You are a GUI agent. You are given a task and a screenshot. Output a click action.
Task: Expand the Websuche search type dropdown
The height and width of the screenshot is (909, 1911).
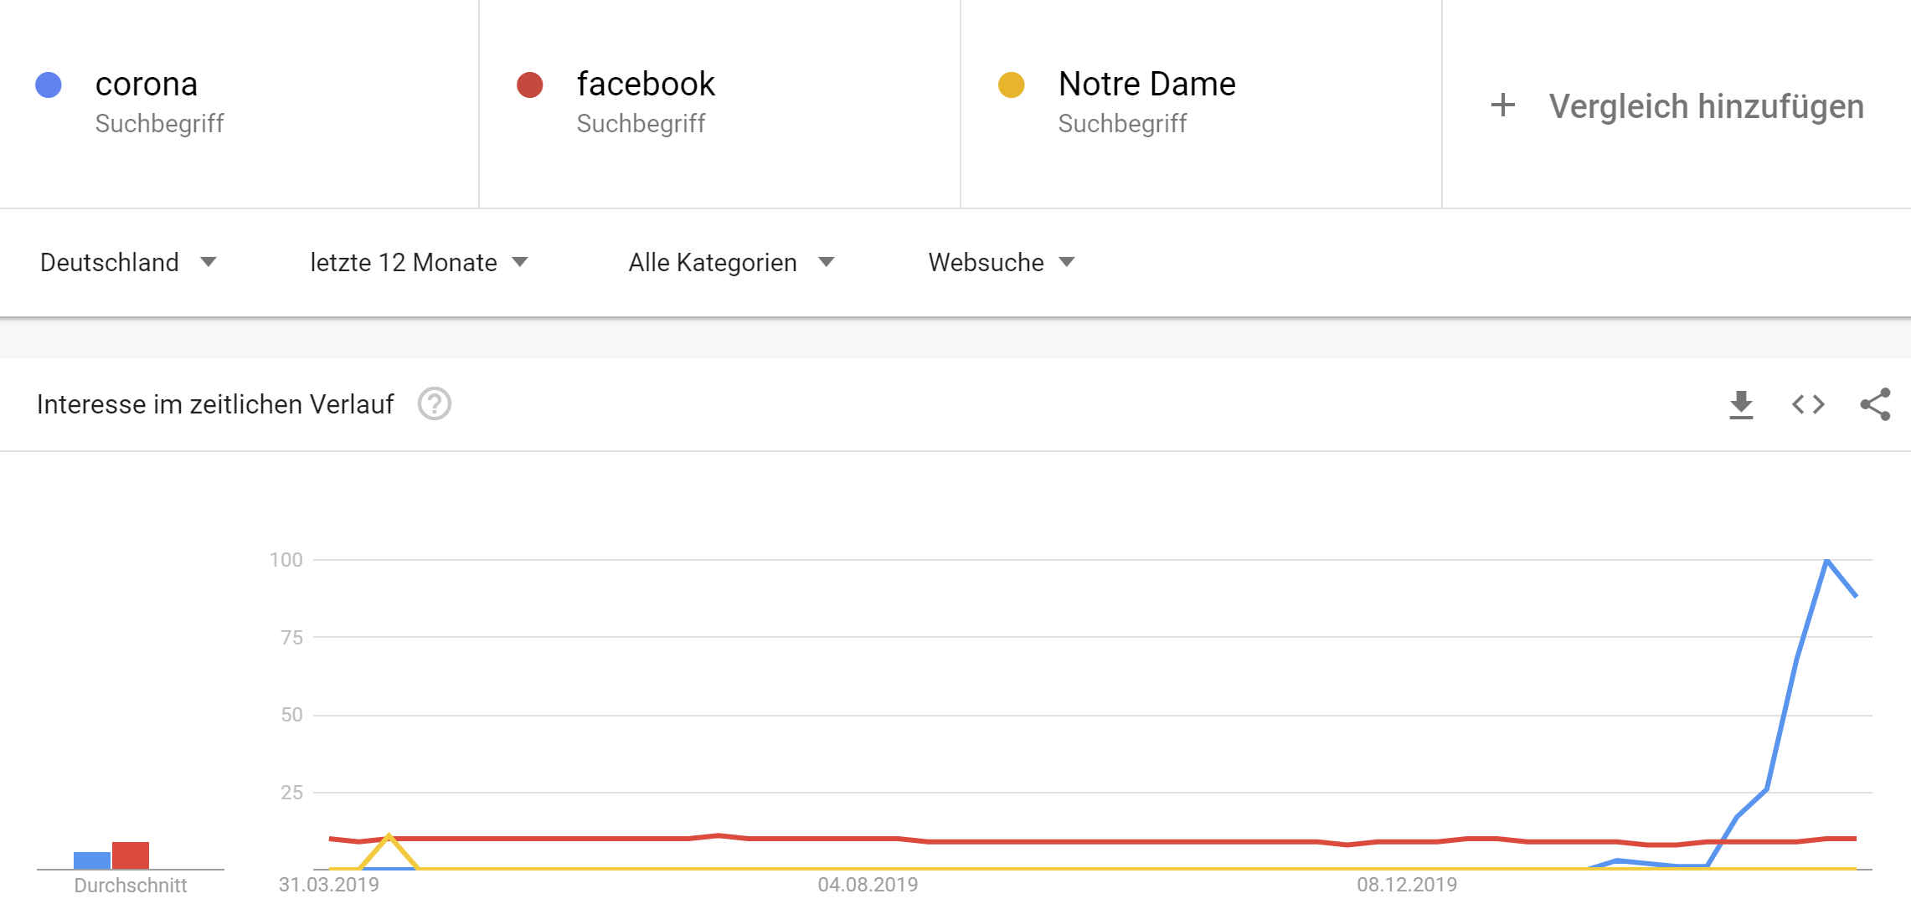pos(1001,262)
